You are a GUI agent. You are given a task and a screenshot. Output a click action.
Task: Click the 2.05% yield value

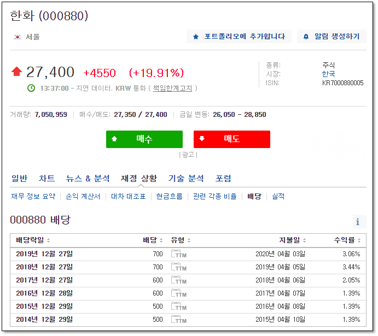tap(351, 280)
